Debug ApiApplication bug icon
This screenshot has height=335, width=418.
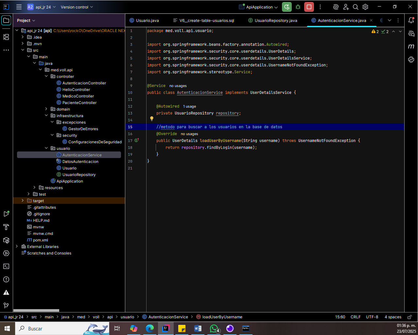click(x=298, y=7)
